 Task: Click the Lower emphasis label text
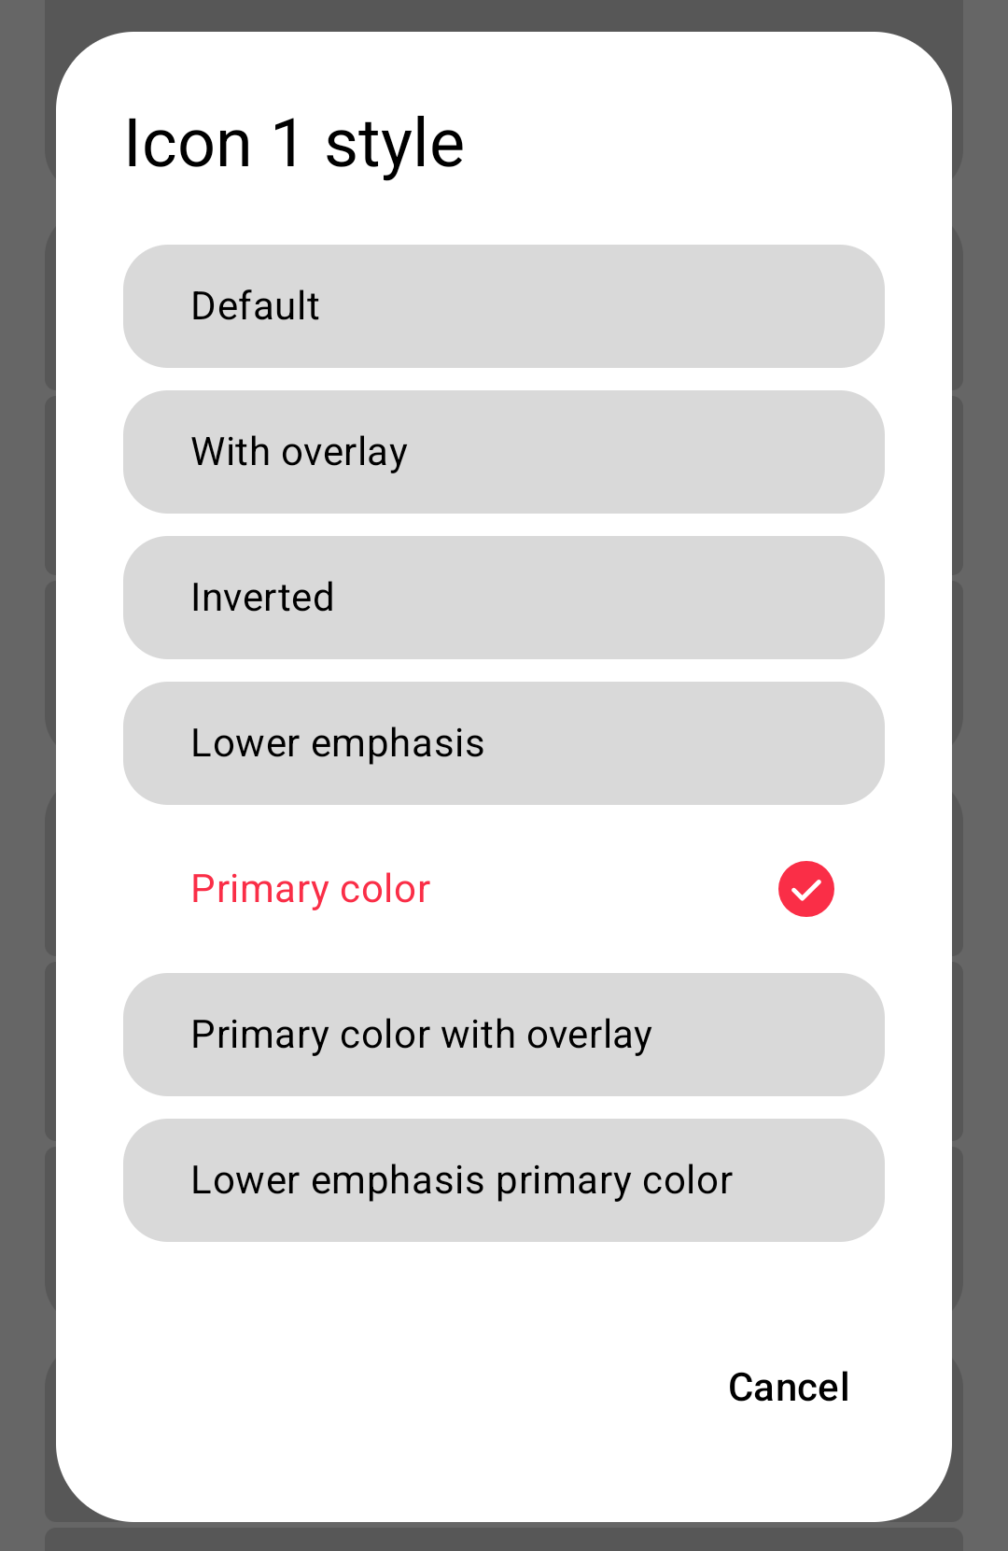click(337, 743)
